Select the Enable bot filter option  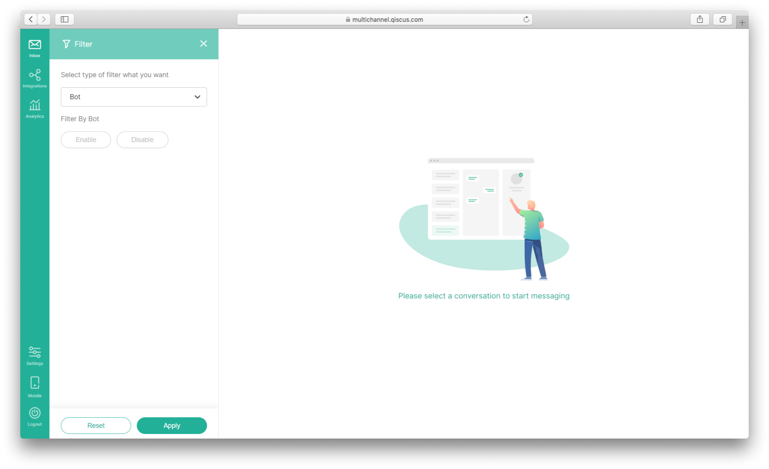coord(86,140)
